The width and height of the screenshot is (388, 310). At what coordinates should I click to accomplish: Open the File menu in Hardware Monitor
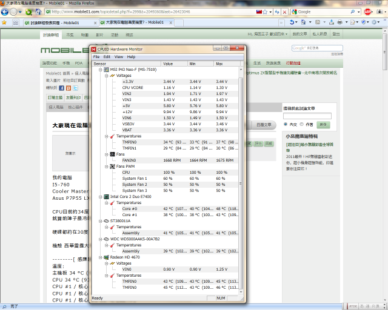[96, 57]
